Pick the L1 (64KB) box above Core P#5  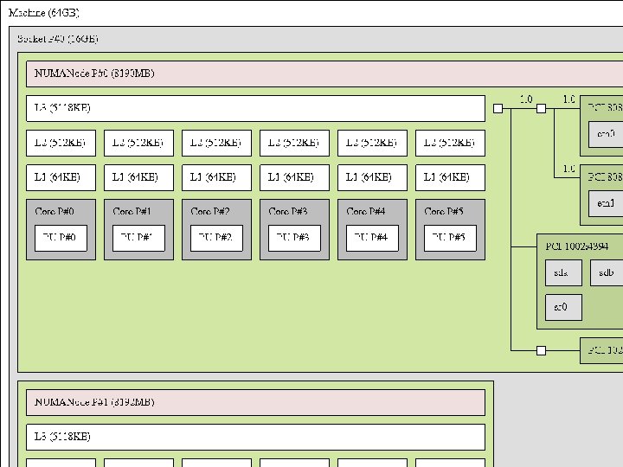click(450, 177)
